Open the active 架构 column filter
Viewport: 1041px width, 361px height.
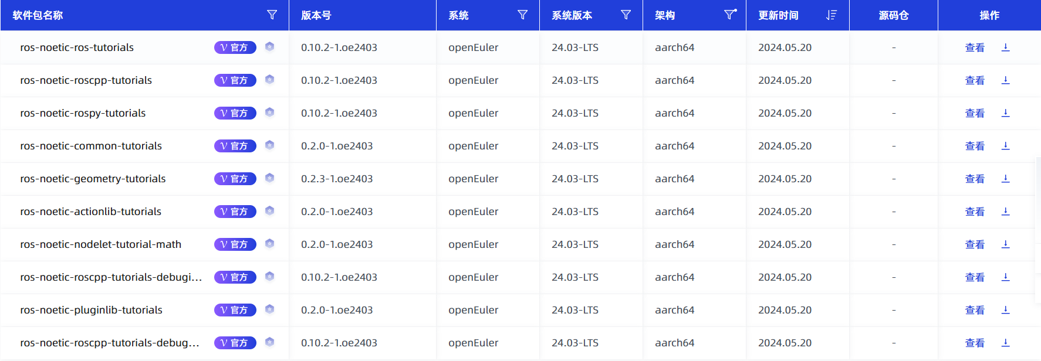tap(729, 15)
